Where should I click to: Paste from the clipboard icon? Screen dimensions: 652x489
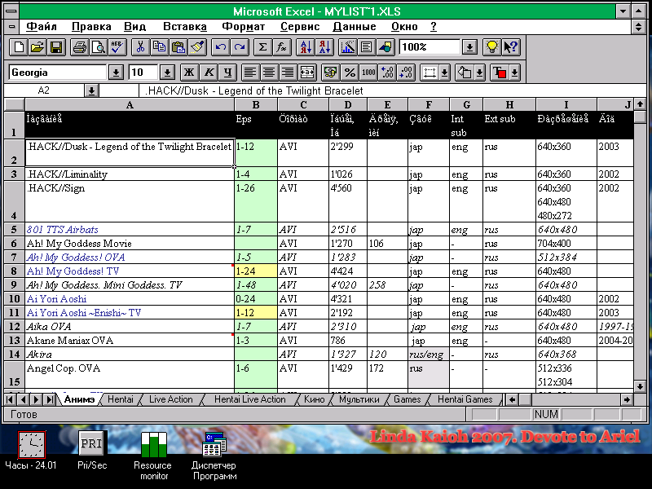178,47
